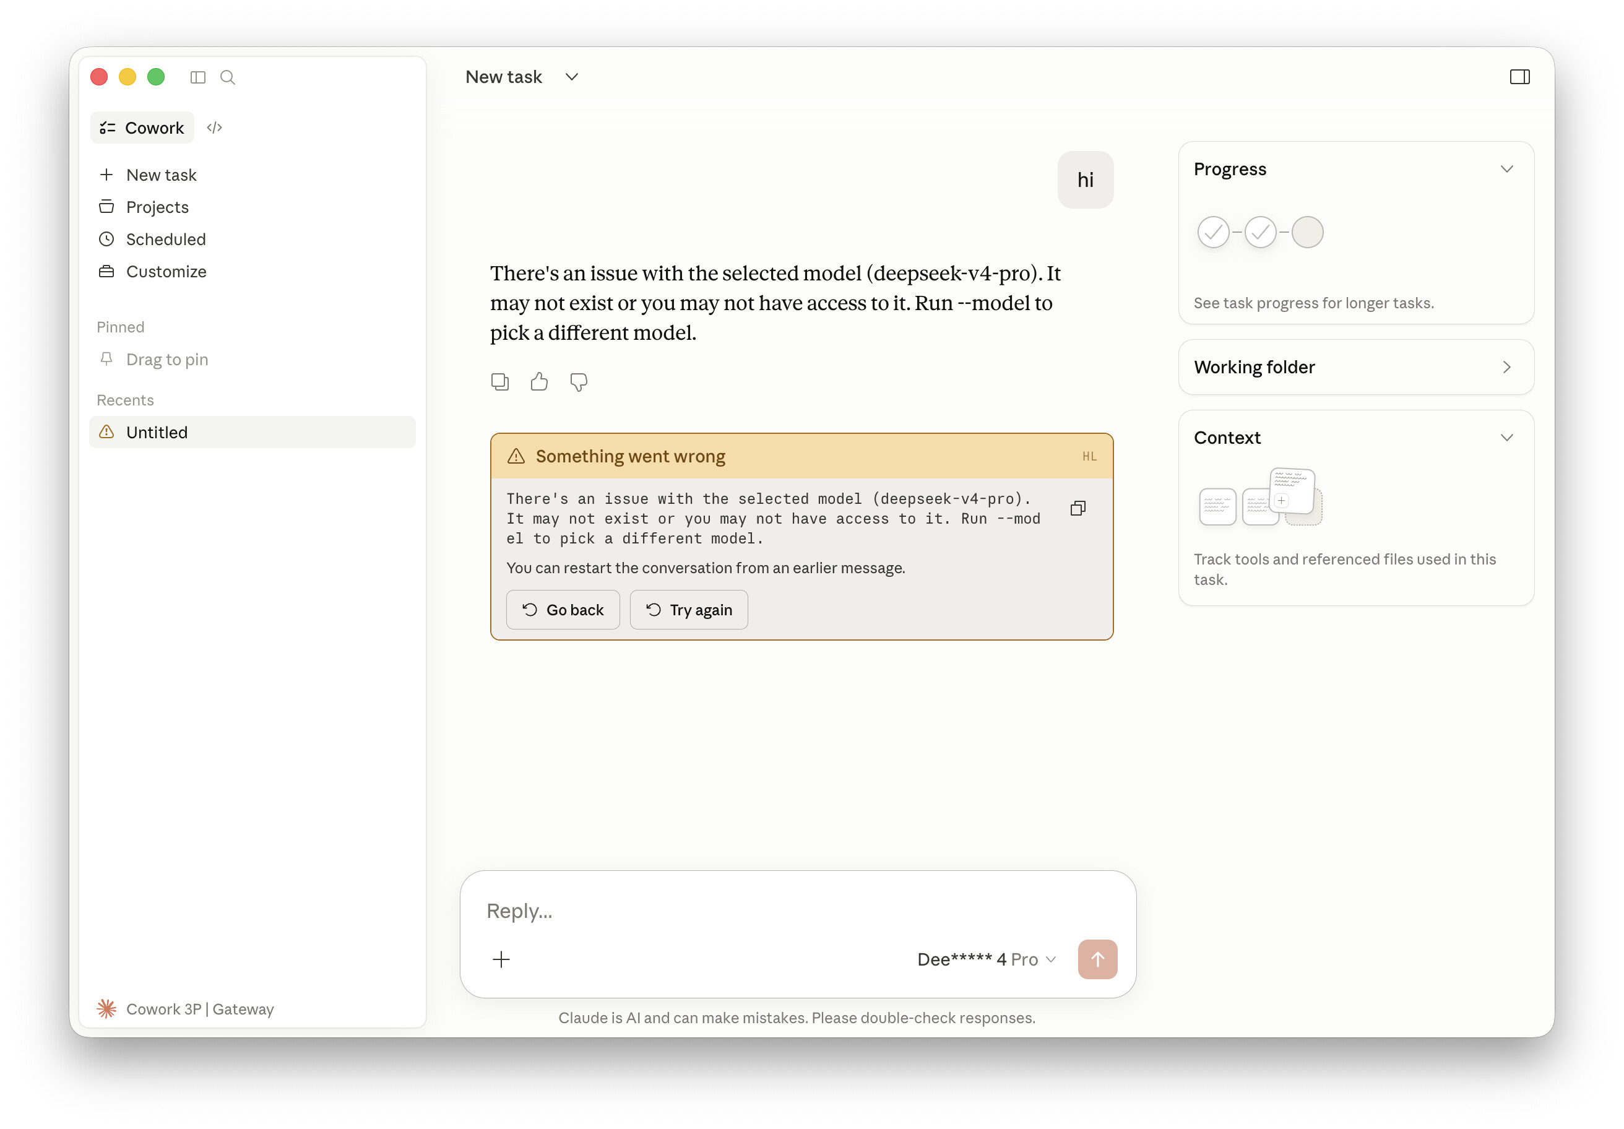Viewport: 1624px width, 1129px height.
Task: Collapse the Progress panel
Action: [x=1506, y=169]
